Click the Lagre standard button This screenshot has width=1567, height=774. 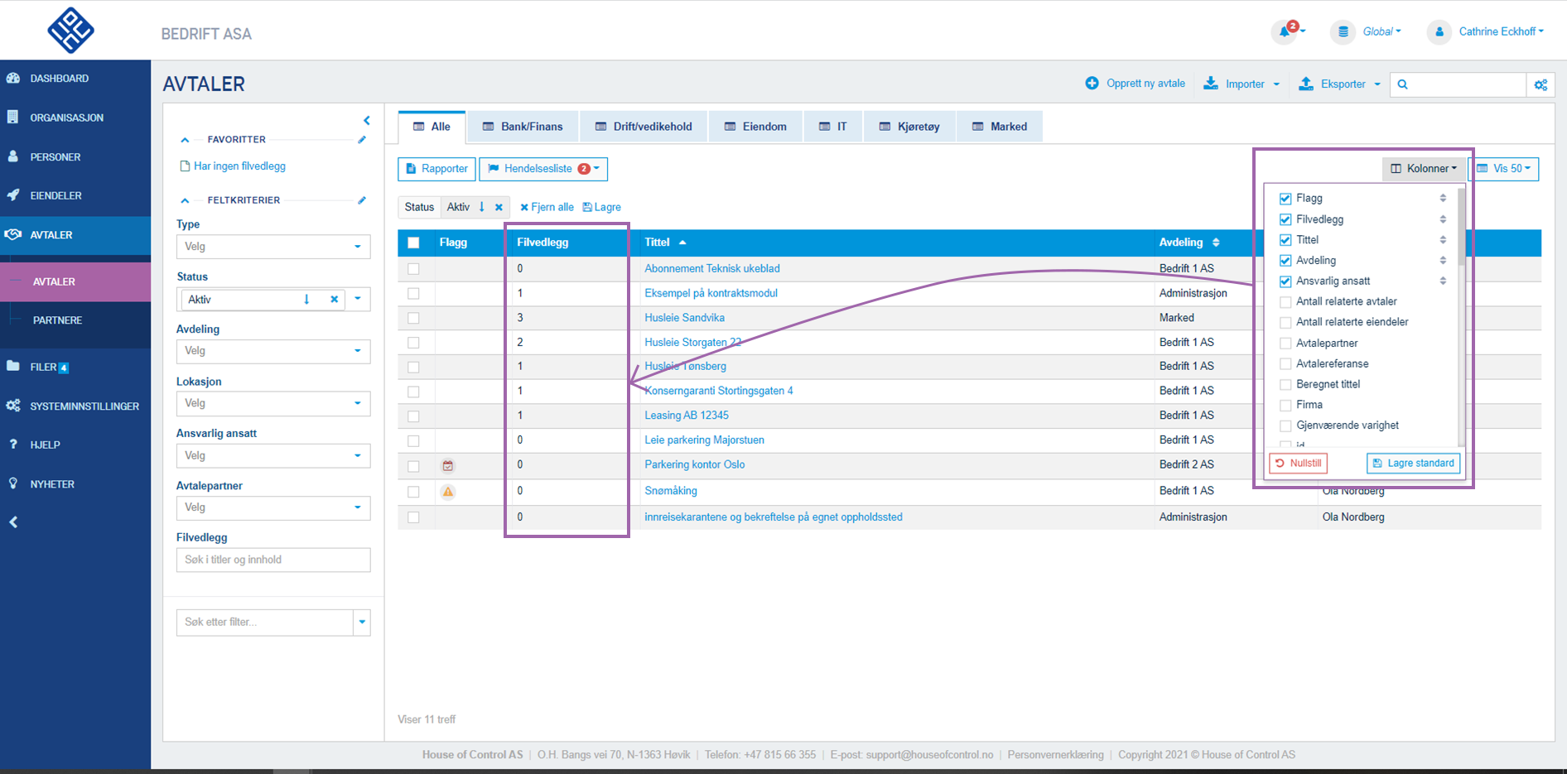[x=1413, y=464]
